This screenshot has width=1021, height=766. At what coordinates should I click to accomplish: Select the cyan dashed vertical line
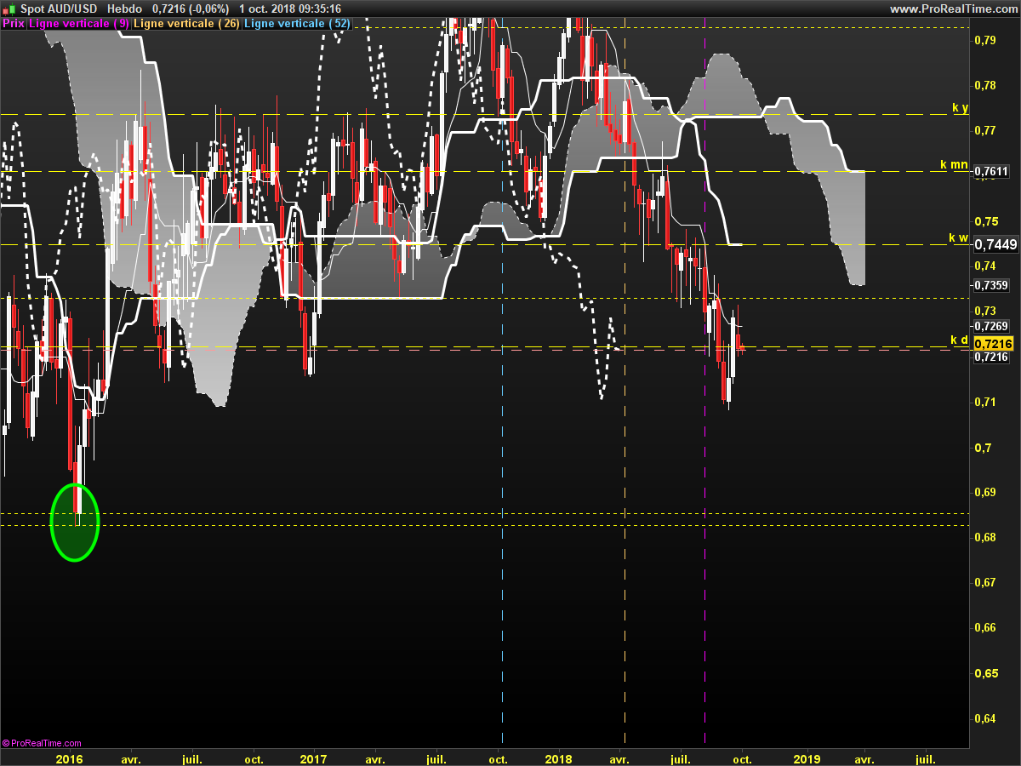[x=503, y=383]
